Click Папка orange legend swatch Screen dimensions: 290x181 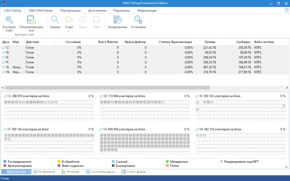tap(167, 166)
